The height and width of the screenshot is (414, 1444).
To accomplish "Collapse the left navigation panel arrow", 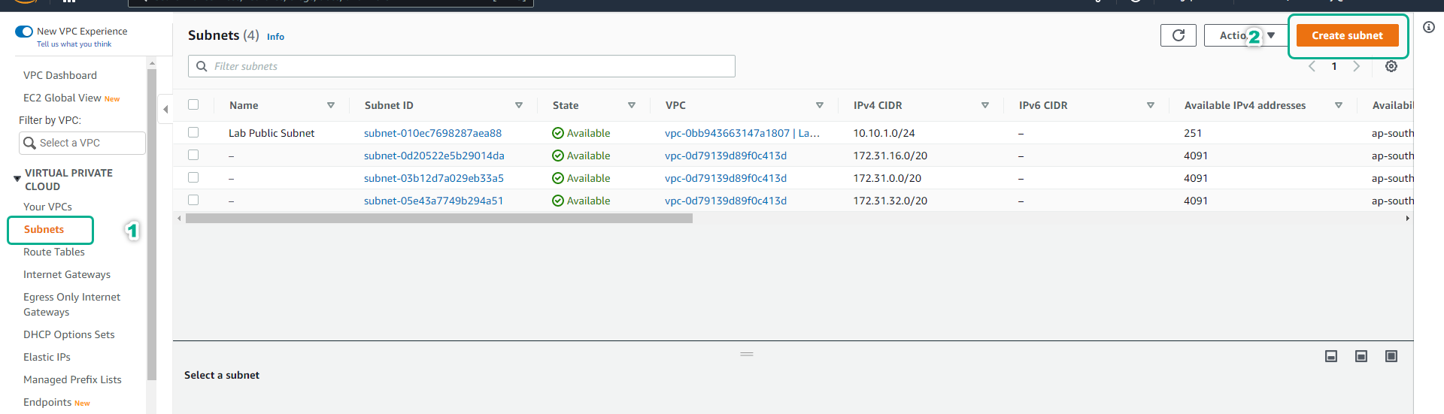I will 165,109.
